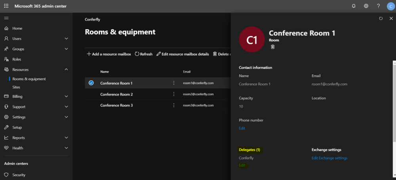
Task: Open more options for Conference Room 2
Action: [173, 94]
